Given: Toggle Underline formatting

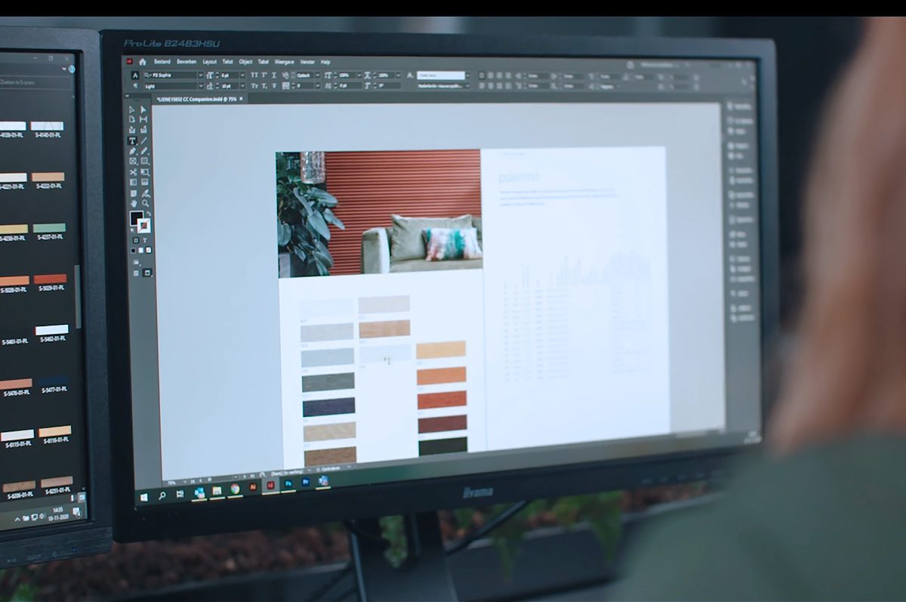Looking at the screenshot, I should (274, 76).
